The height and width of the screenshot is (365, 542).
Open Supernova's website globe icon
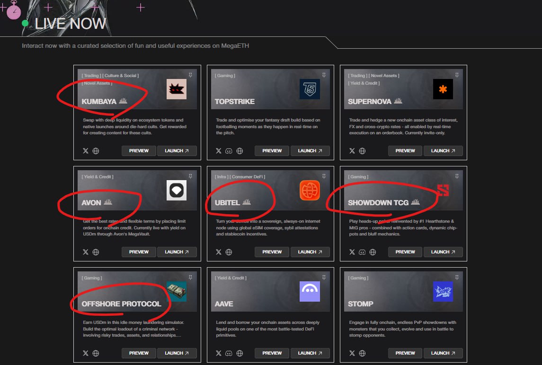pos(362,151)
